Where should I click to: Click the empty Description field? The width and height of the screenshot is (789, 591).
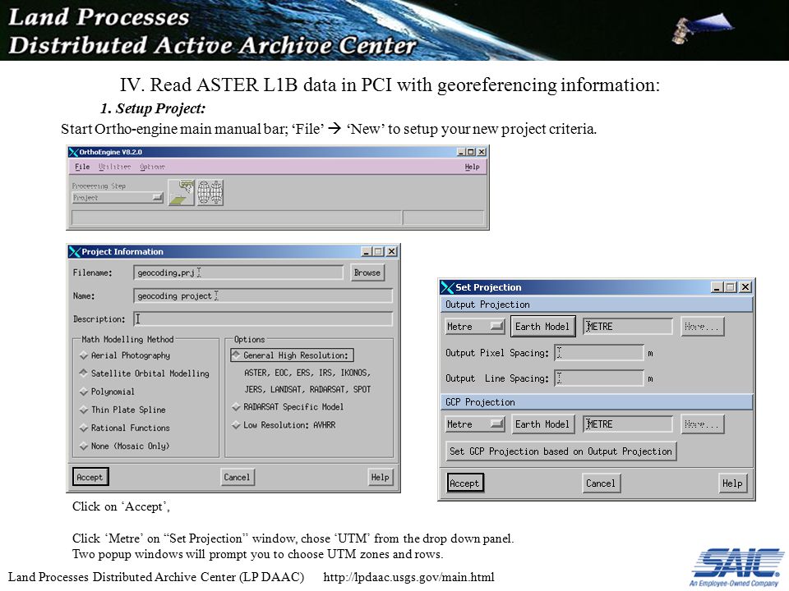263,318
